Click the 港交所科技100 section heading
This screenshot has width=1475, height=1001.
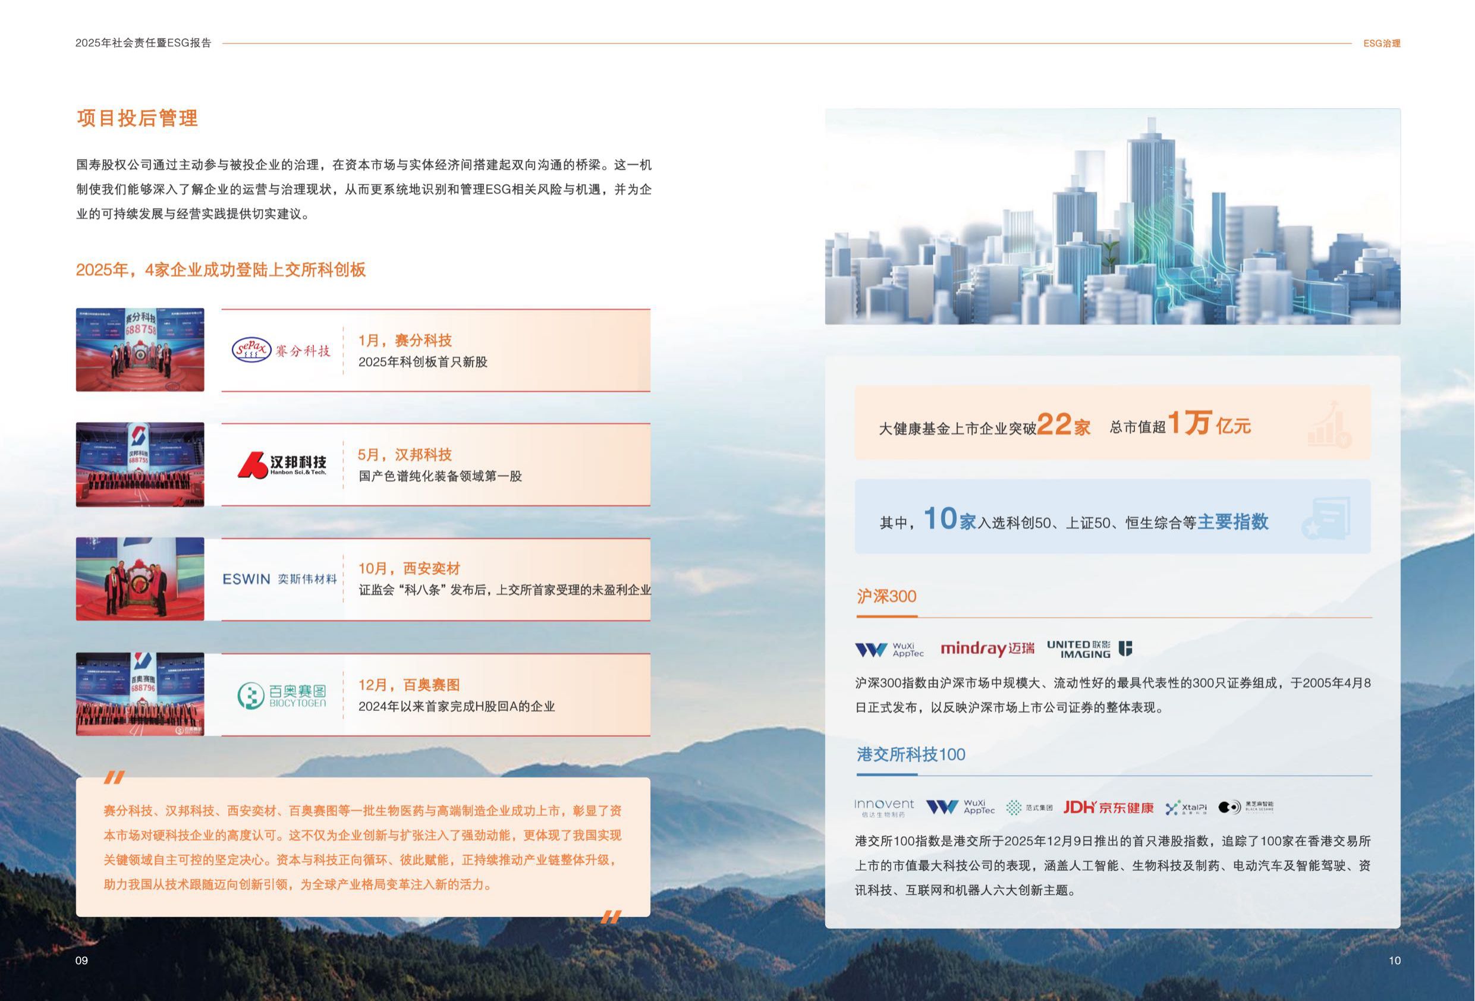[911, 754]
